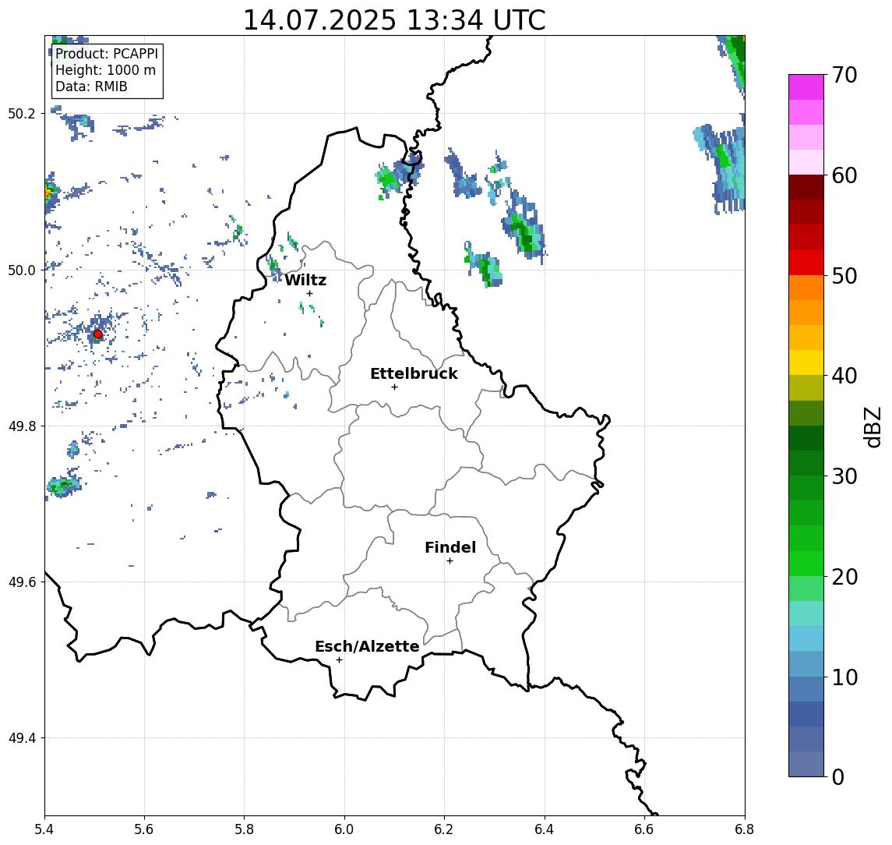Click the Wiltz station label
892x845 pixels.
coord(305,280)
